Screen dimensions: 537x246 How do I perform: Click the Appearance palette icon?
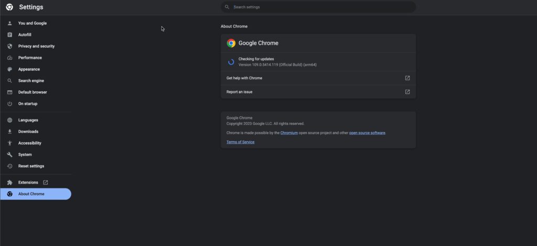tap(9, 69)
